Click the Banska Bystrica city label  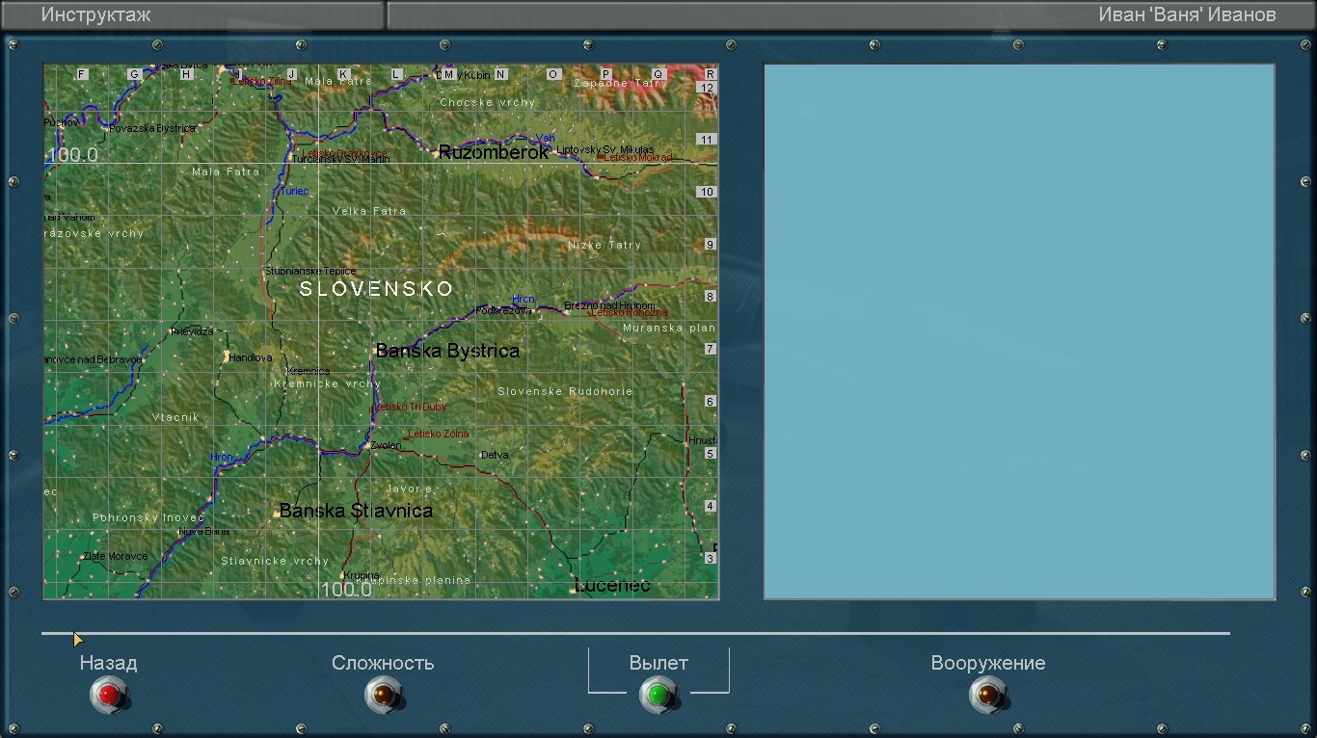coord(447,351)
